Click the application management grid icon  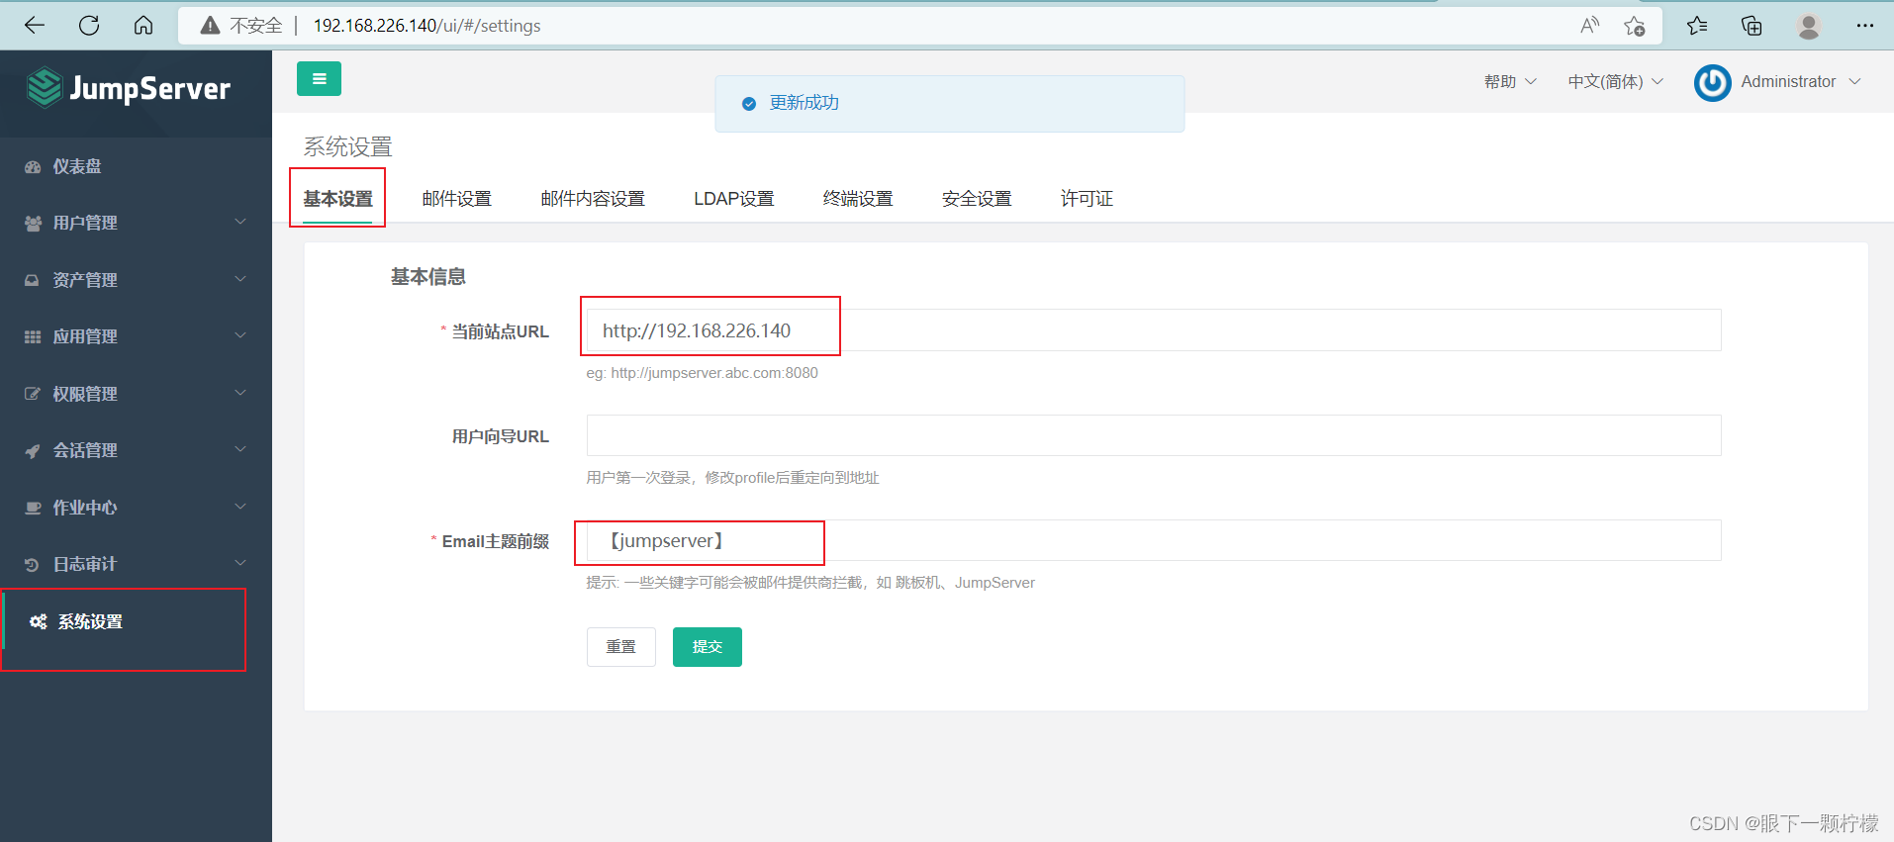pos(33,336)
